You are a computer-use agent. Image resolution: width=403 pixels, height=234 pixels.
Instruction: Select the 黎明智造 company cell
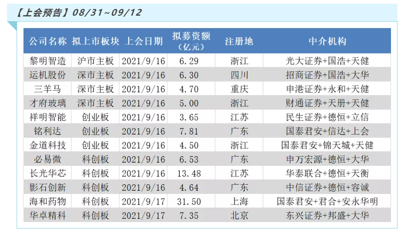[x=47, y=61]
